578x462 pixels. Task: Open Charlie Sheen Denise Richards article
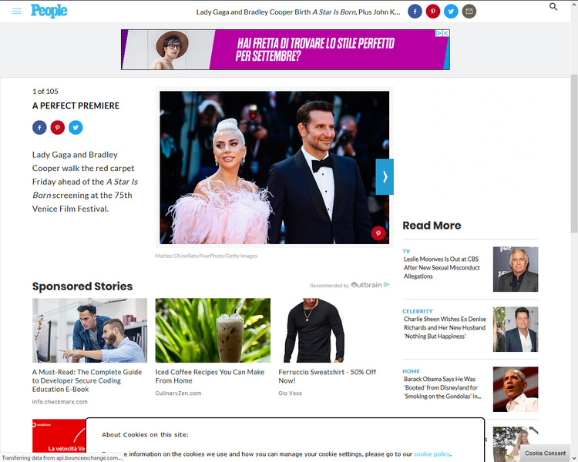pos(445,327)
